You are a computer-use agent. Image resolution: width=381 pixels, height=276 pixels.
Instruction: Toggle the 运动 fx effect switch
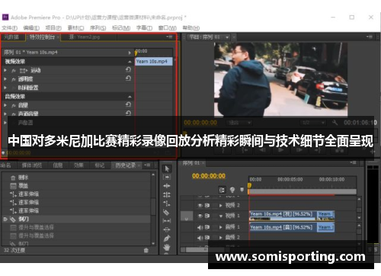pos(14,71)
